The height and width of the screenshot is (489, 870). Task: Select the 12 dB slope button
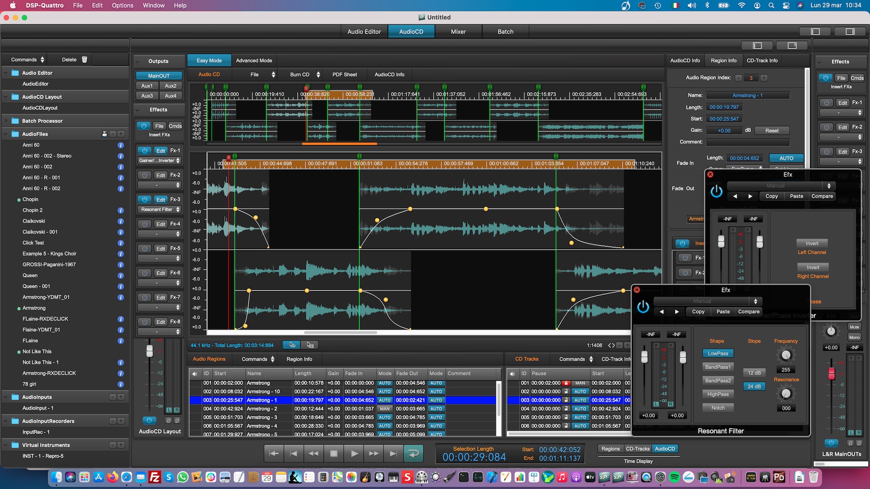(x=754, y=373)
